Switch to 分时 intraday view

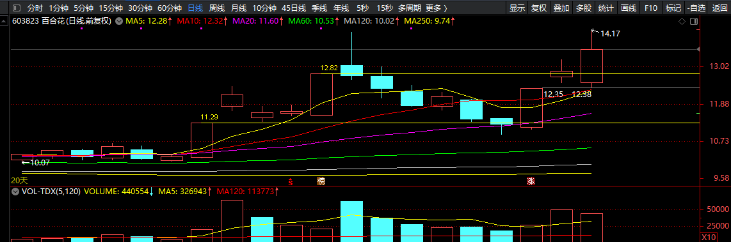(35, 8)
